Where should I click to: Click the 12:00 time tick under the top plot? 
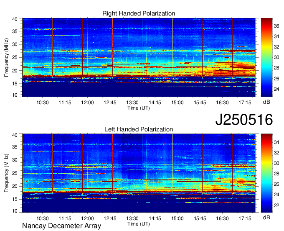87,103
